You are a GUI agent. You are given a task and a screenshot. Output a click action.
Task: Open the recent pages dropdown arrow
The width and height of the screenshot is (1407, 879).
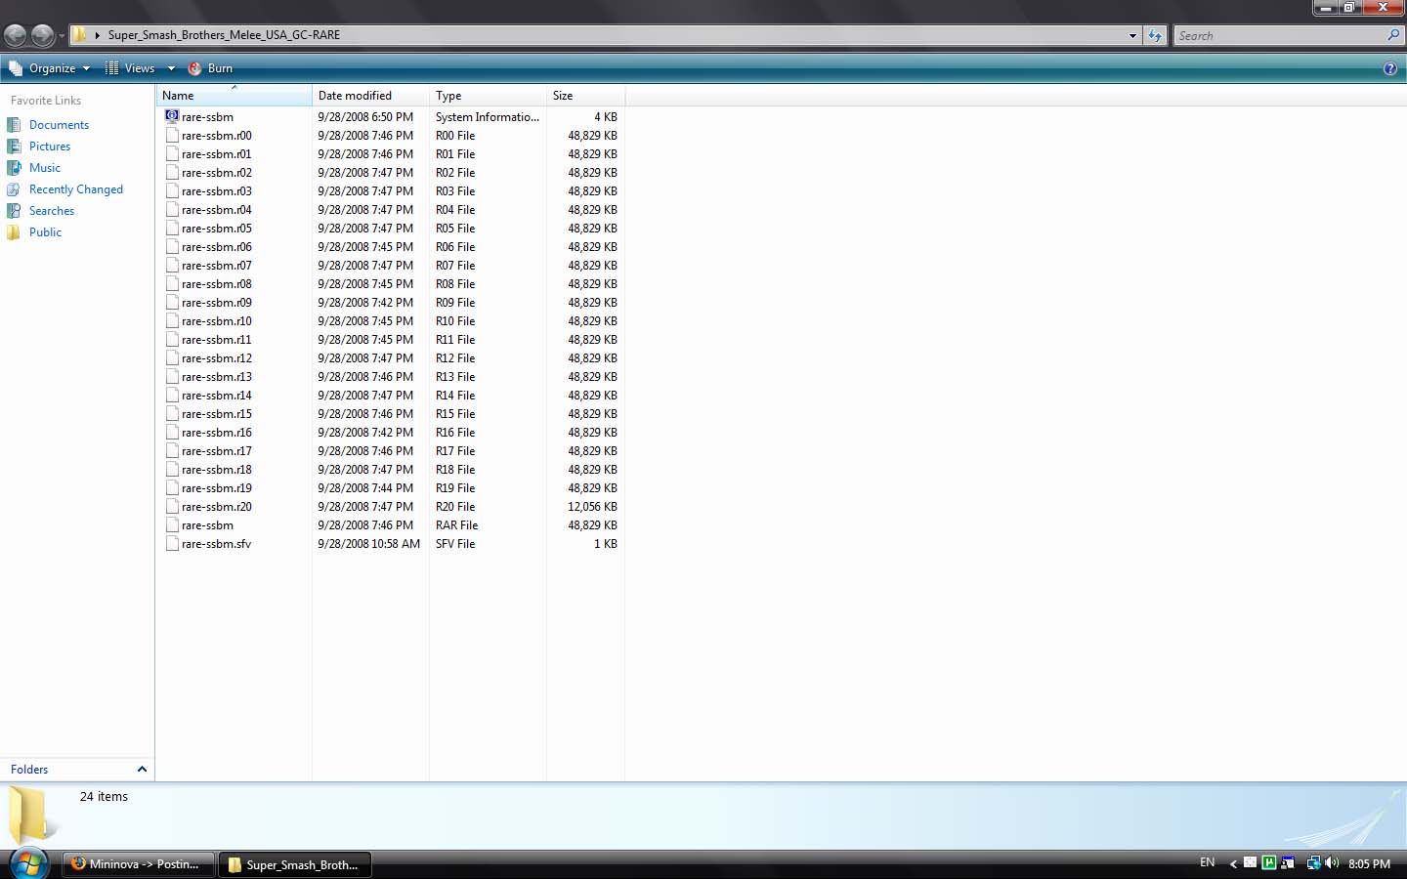[62, 36]
